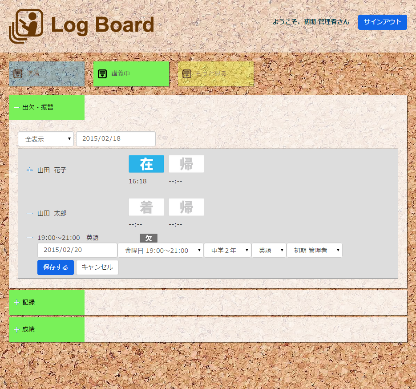This screenshot has width=416, height=389.
Task: Expand the 記録 section
Action: [17, 303]
